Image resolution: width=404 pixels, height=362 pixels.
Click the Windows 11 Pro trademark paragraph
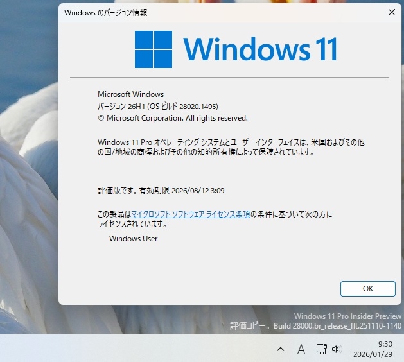[x=231, y=147]
